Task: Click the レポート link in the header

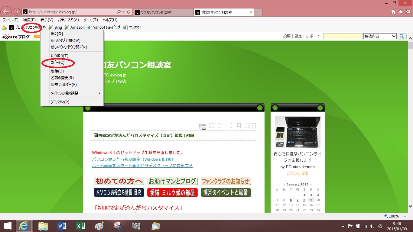Action: click(313, 36)
